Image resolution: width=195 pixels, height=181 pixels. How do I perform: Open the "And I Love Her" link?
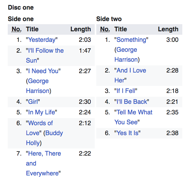coord(131,70)
